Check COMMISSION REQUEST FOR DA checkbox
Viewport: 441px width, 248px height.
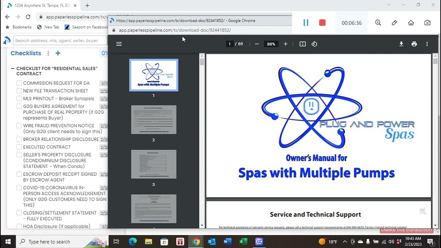tap(19, 83)
